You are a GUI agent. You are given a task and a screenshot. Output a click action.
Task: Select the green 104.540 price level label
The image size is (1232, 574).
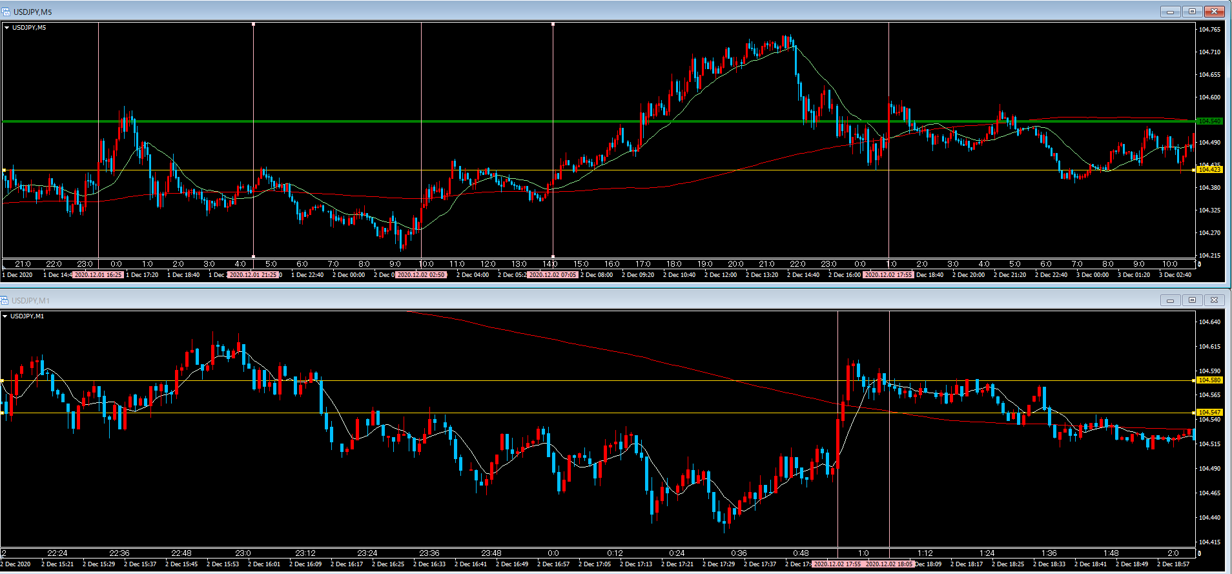point(1209,121)
